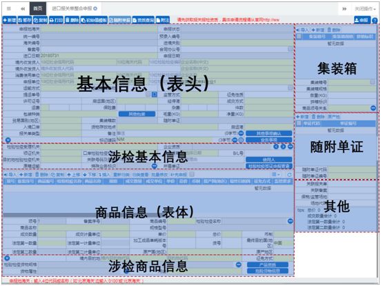Expand the collapse arrow at the bottom-left of the header section

click(x=8, y=140)
